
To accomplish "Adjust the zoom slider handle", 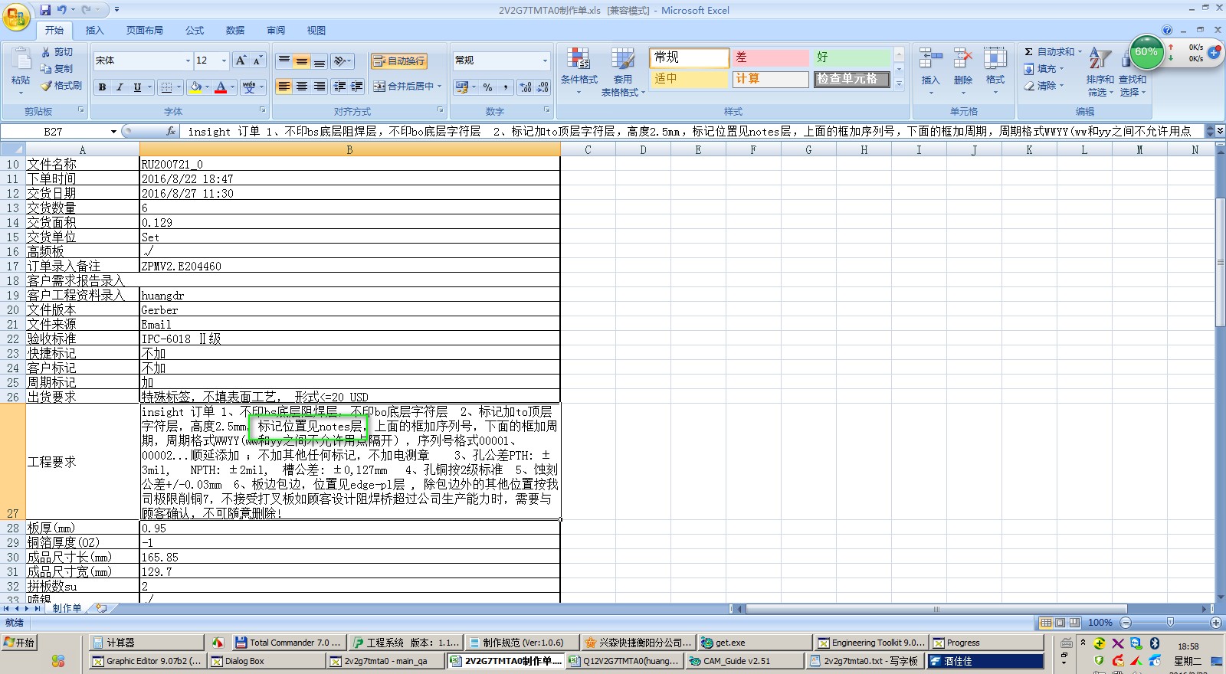I will pyautogui.click(x=1170, y=623).
